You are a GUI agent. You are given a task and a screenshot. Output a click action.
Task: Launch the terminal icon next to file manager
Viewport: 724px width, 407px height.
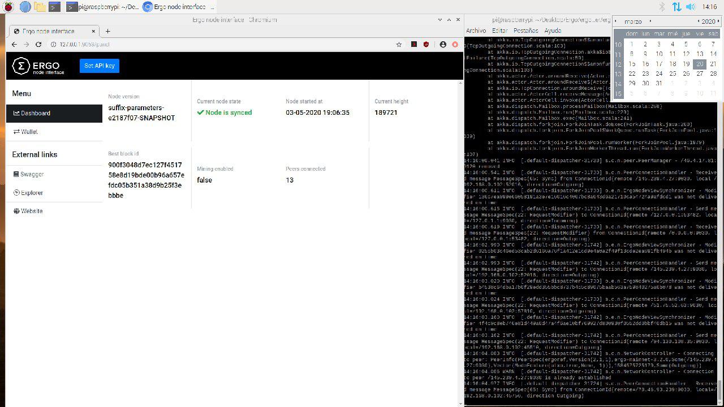coord(54,7)
